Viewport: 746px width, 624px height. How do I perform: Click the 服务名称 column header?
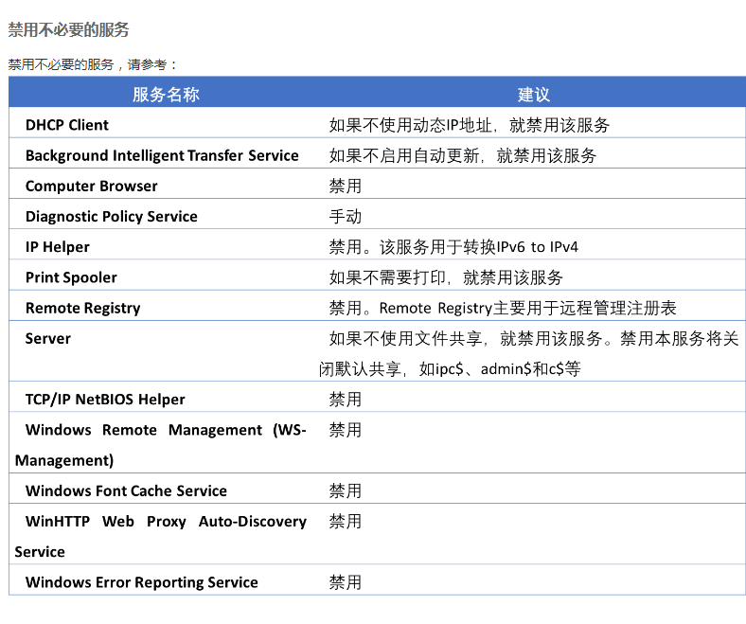coord(166,95)
